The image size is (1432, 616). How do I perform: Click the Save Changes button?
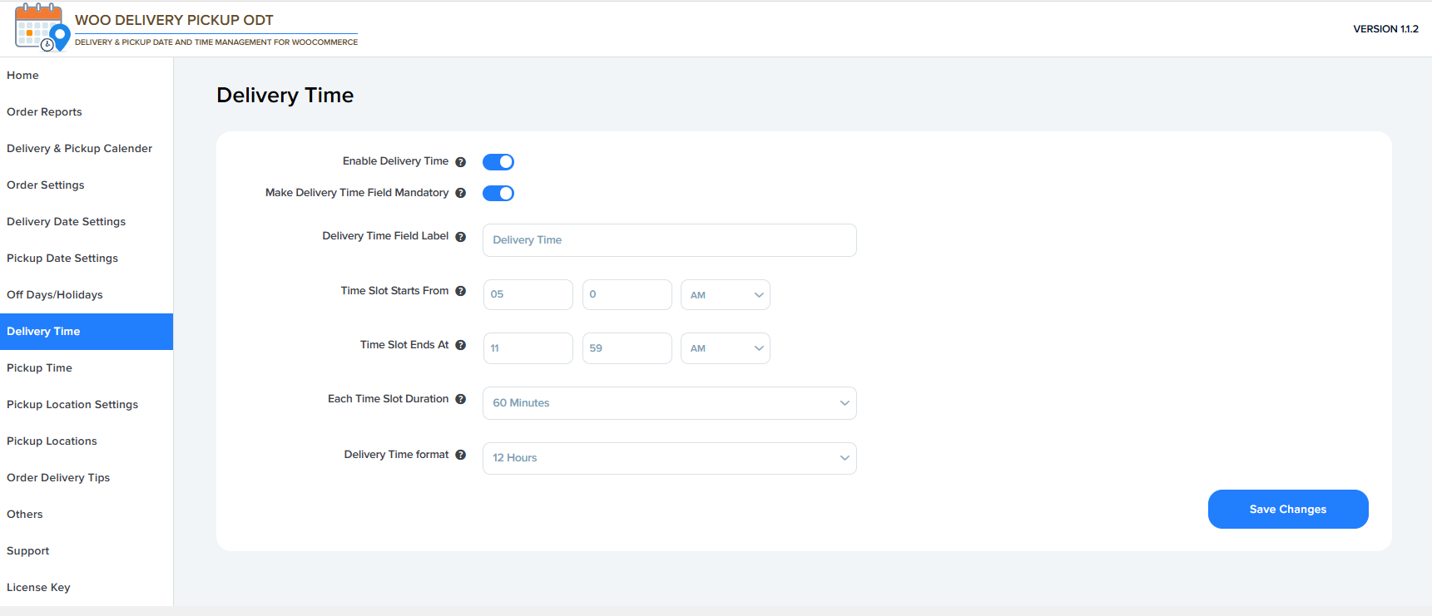pos(1287,509)
